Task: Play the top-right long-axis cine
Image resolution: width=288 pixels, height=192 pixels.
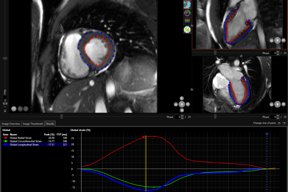Action: point(277,40)
